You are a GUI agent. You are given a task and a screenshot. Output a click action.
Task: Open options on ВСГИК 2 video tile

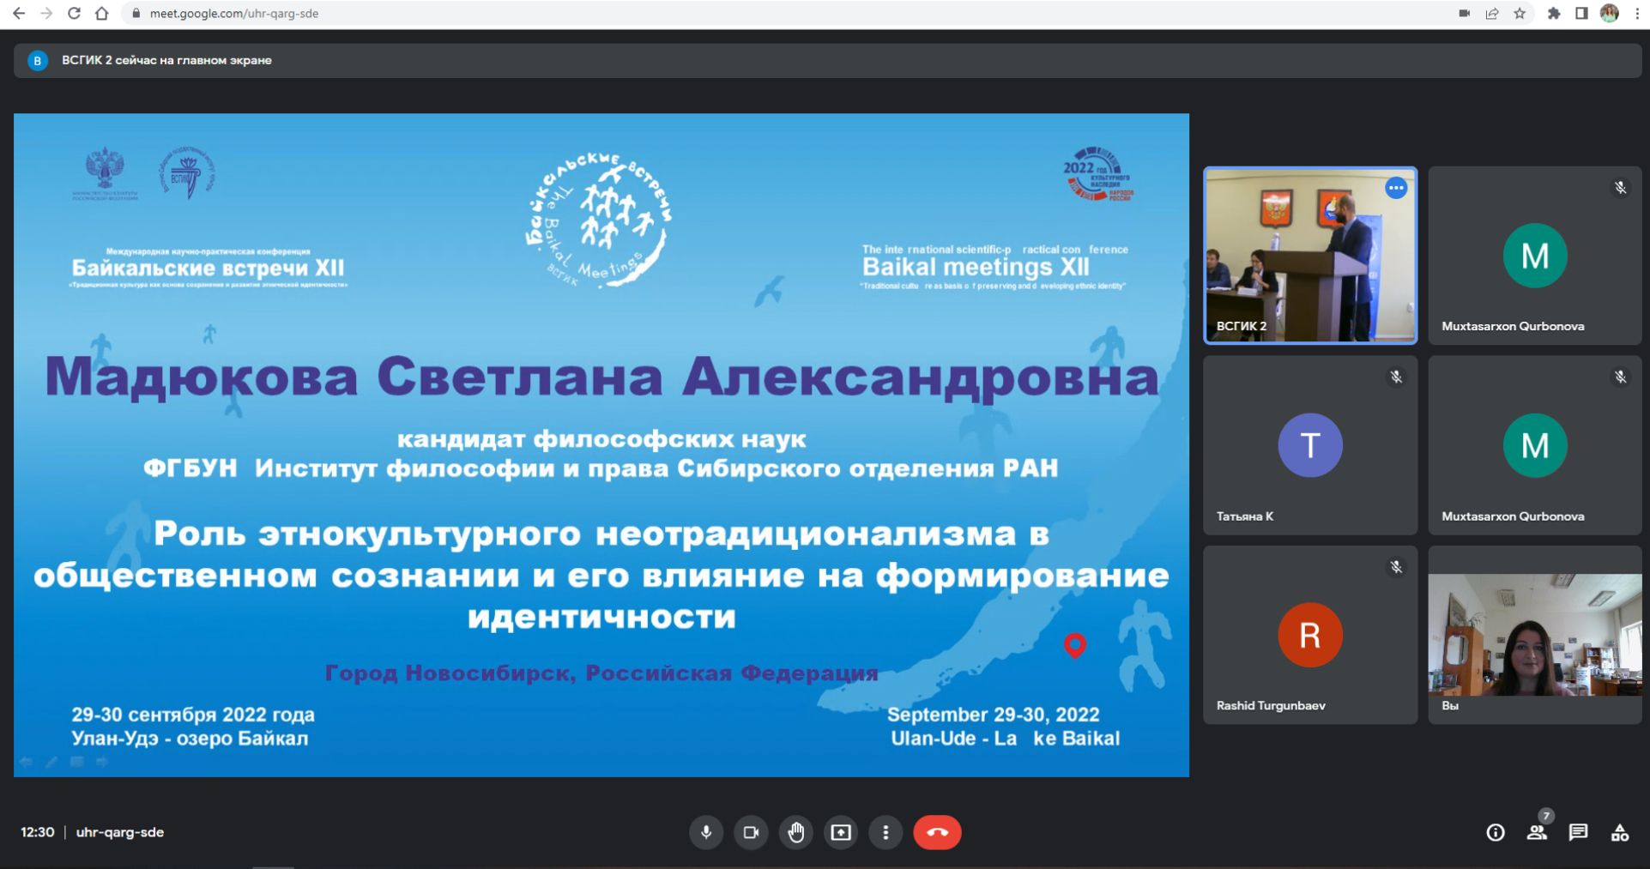pos(1396,188)
